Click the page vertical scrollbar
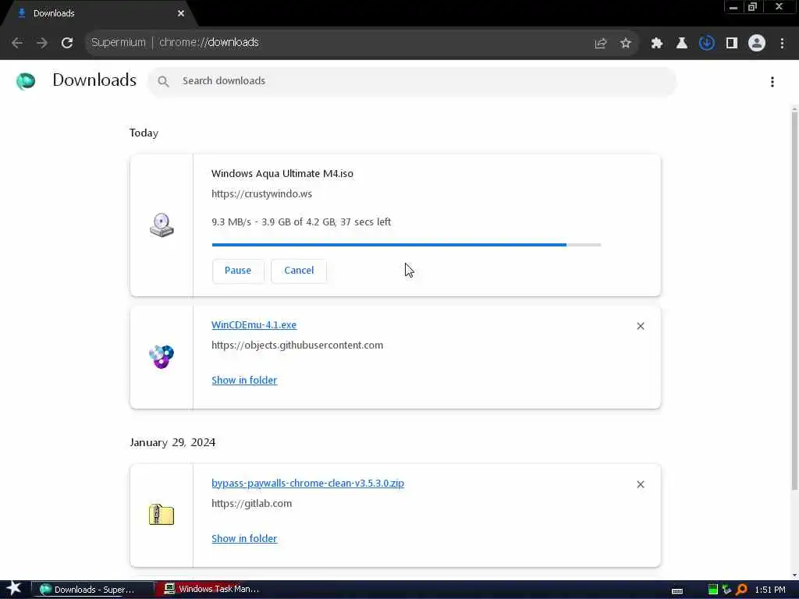Image resolution: width=799 pixels, height=599 pixels. (x=794, y=300)
